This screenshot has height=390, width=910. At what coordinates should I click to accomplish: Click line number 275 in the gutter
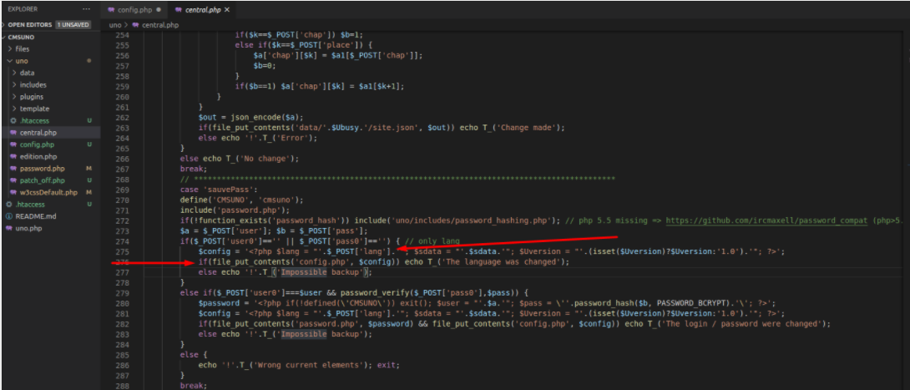pos(122,251)
